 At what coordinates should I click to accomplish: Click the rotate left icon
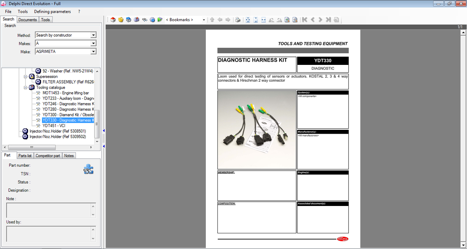pyautogui.click(x=271, y=20)
